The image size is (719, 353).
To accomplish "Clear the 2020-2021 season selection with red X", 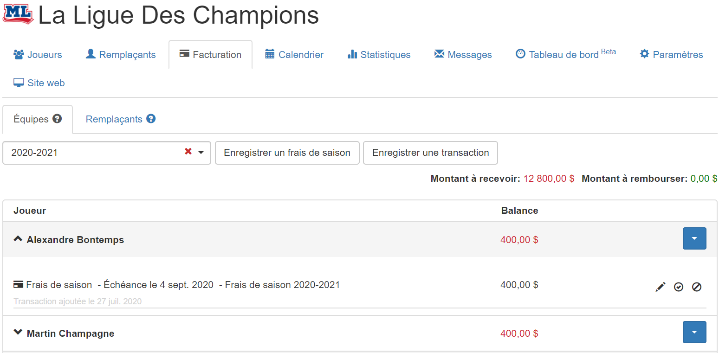I will (x=188, y=152).
